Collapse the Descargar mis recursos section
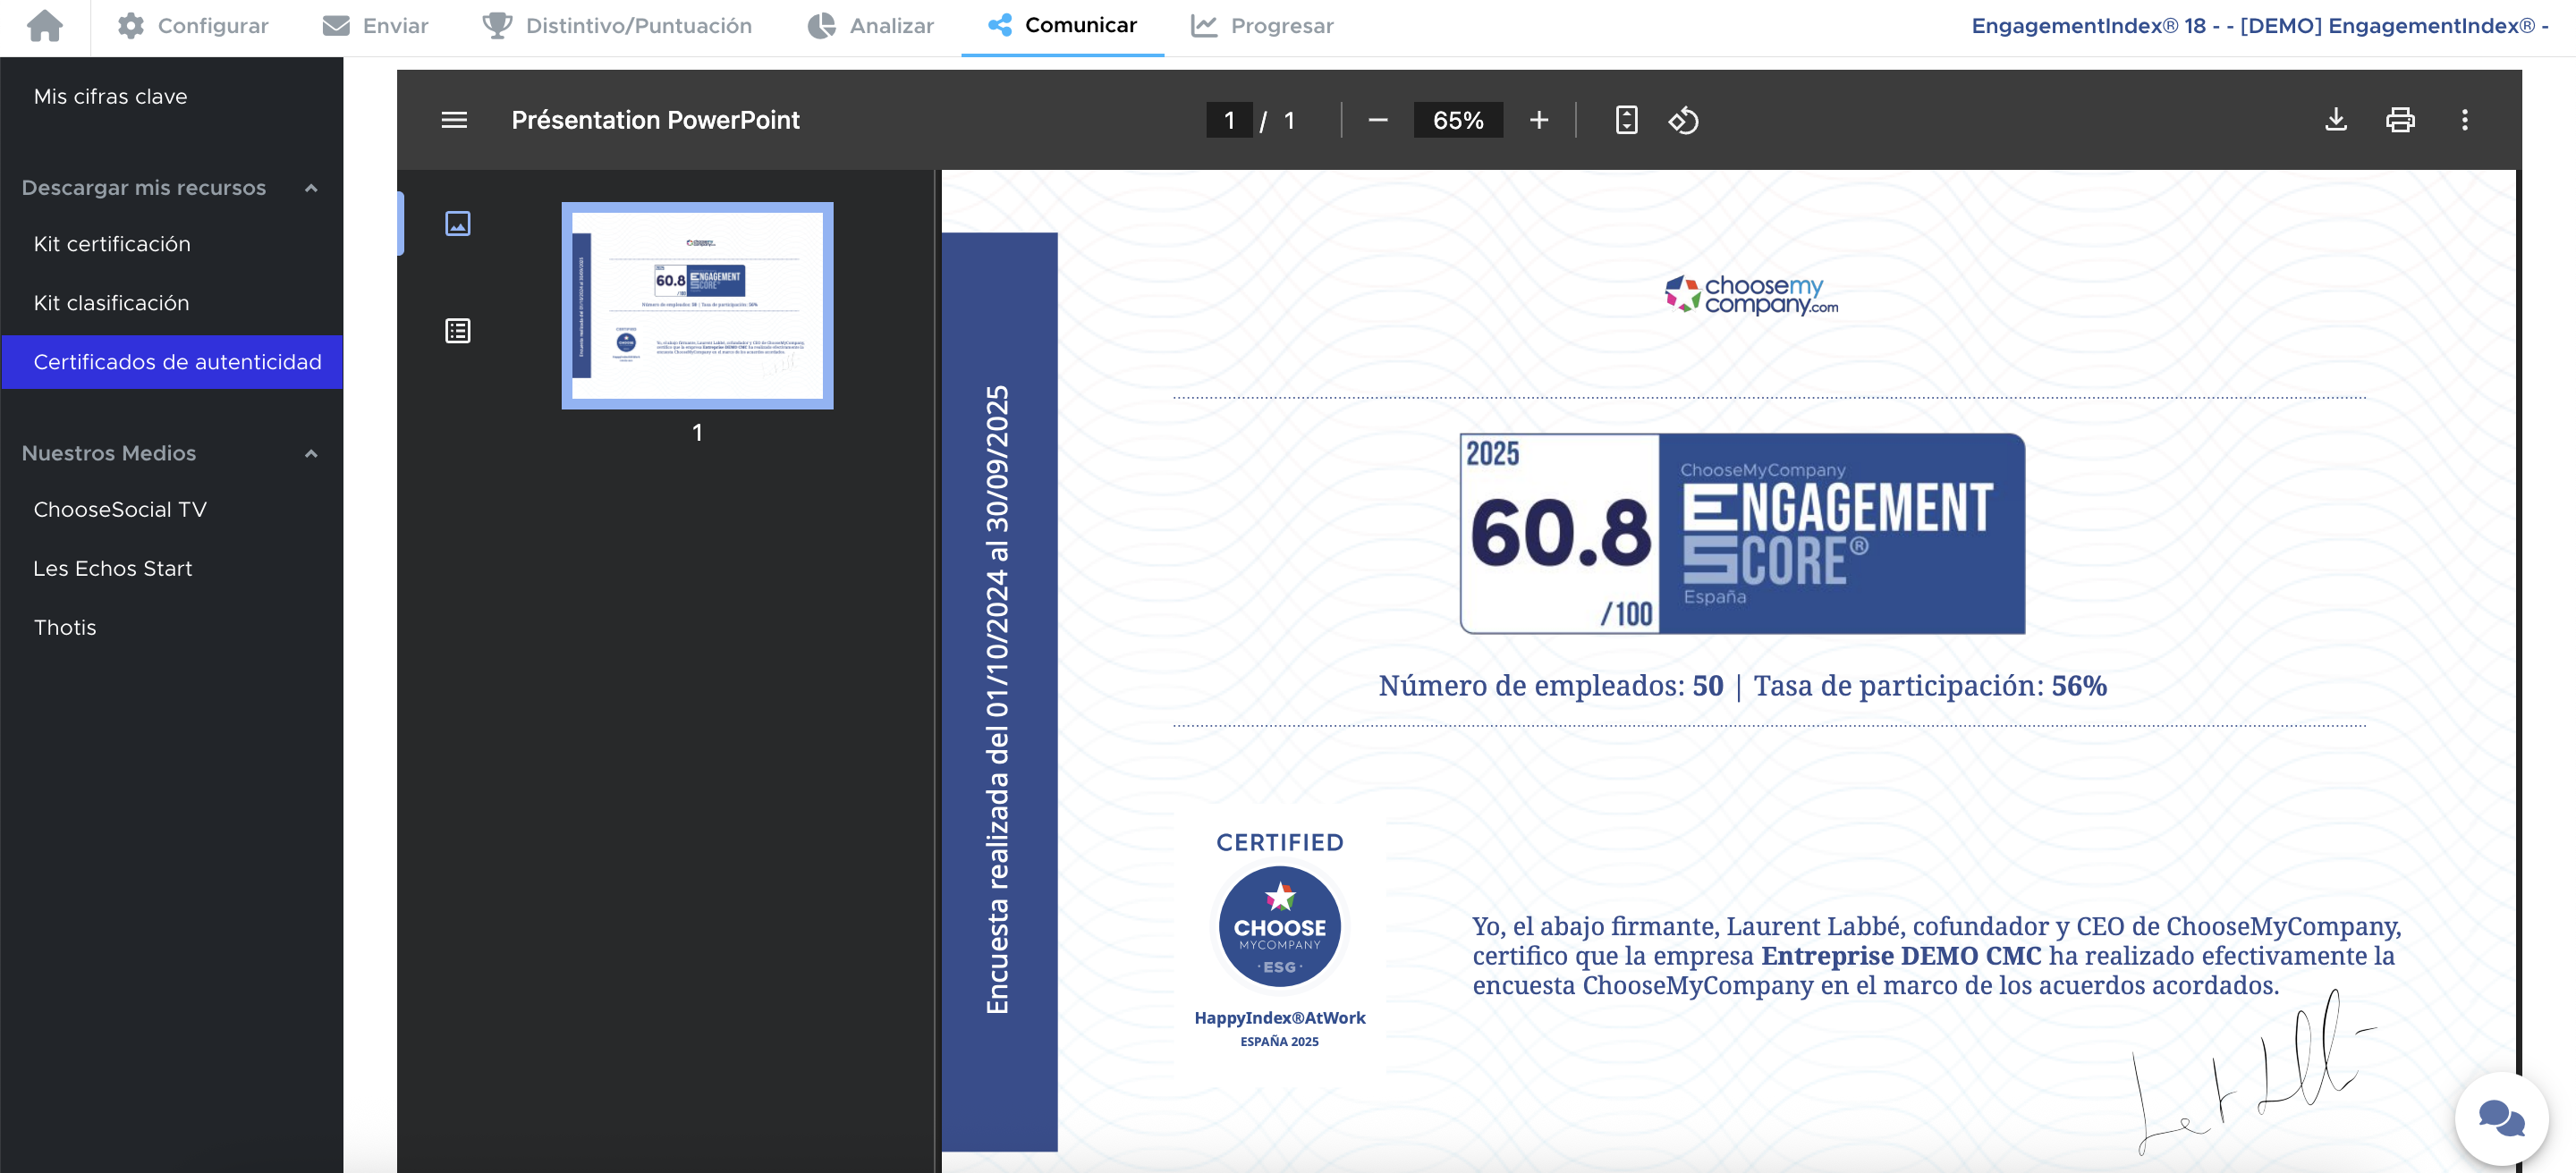 311,188
